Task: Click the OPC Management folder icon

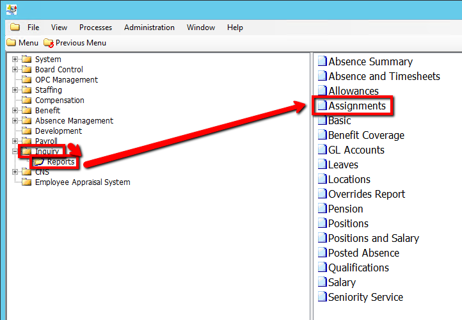Action: pyautogui.click(x=26, y=80)
